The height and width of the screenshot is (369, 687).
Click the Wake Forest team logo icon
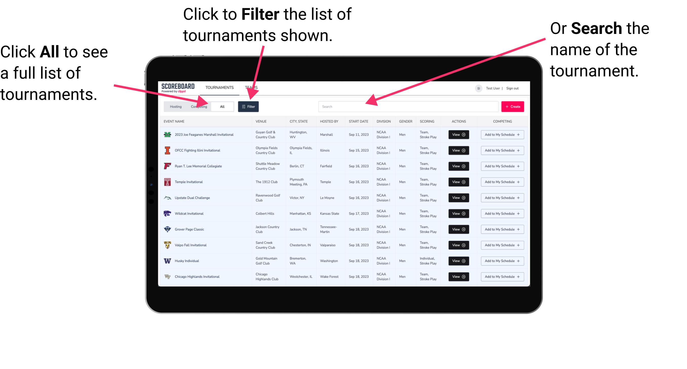[x=166, y=276]
